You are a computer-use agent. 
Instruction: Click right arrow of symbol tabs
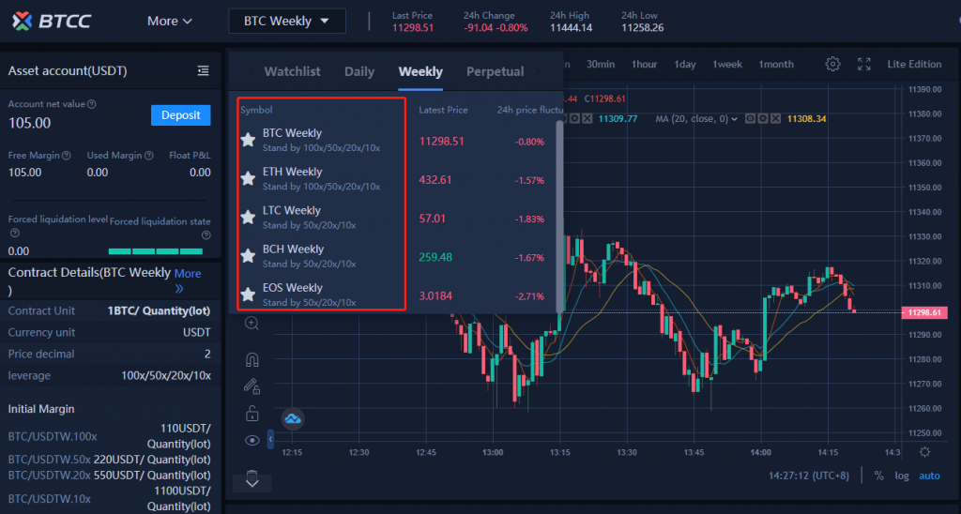pos(538,71)
